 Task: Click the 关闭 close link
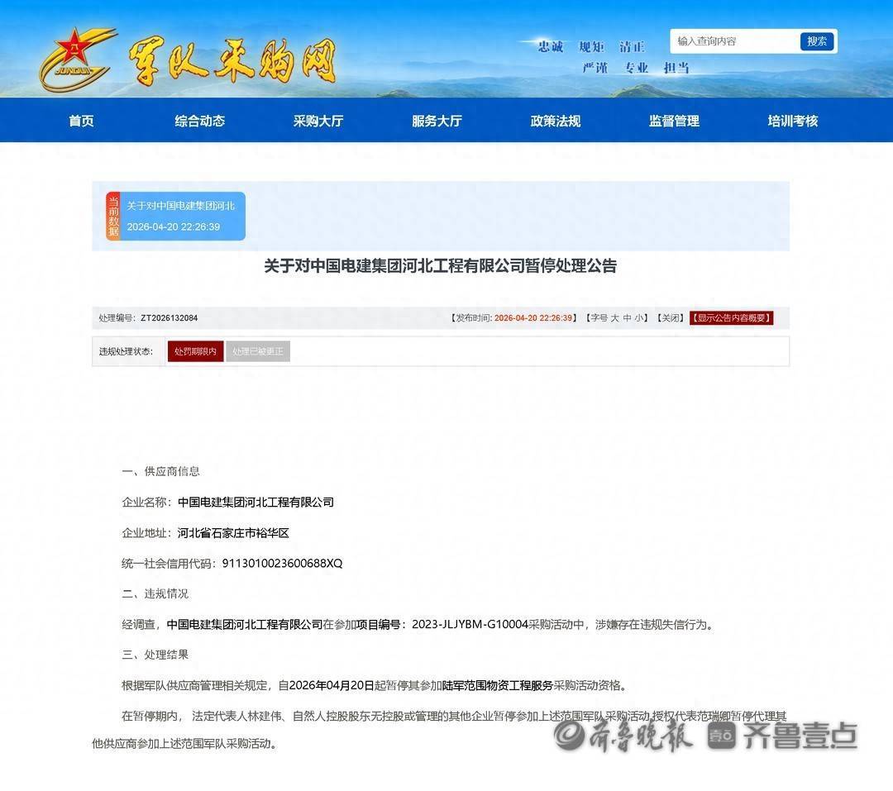(x=670, y=318)
